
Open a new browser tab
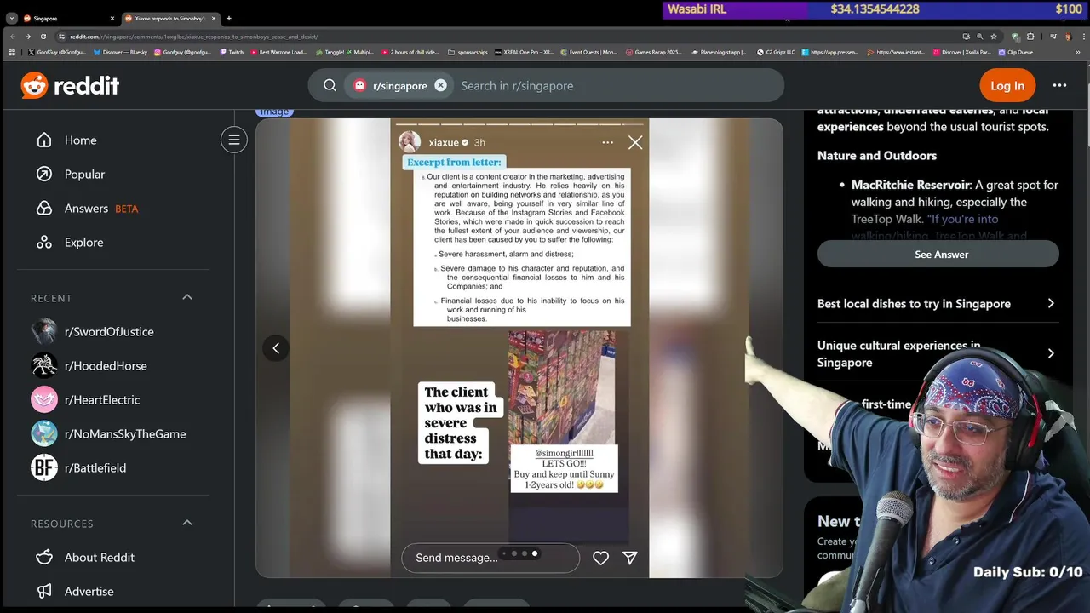coord(228,18)
